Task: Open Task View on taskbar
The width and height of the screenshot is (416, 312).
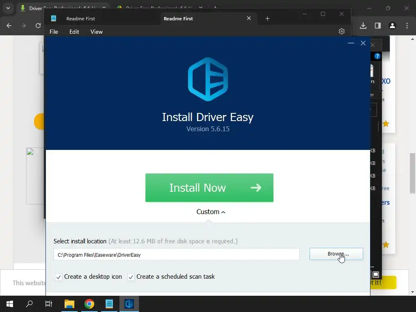Action: [49, 304]
